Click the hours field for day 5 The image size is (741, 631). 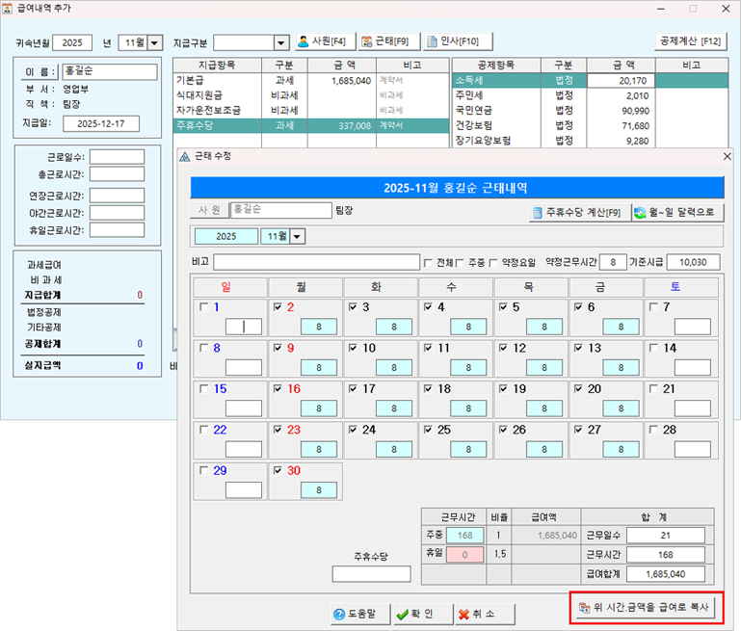[x=544, y=327]
